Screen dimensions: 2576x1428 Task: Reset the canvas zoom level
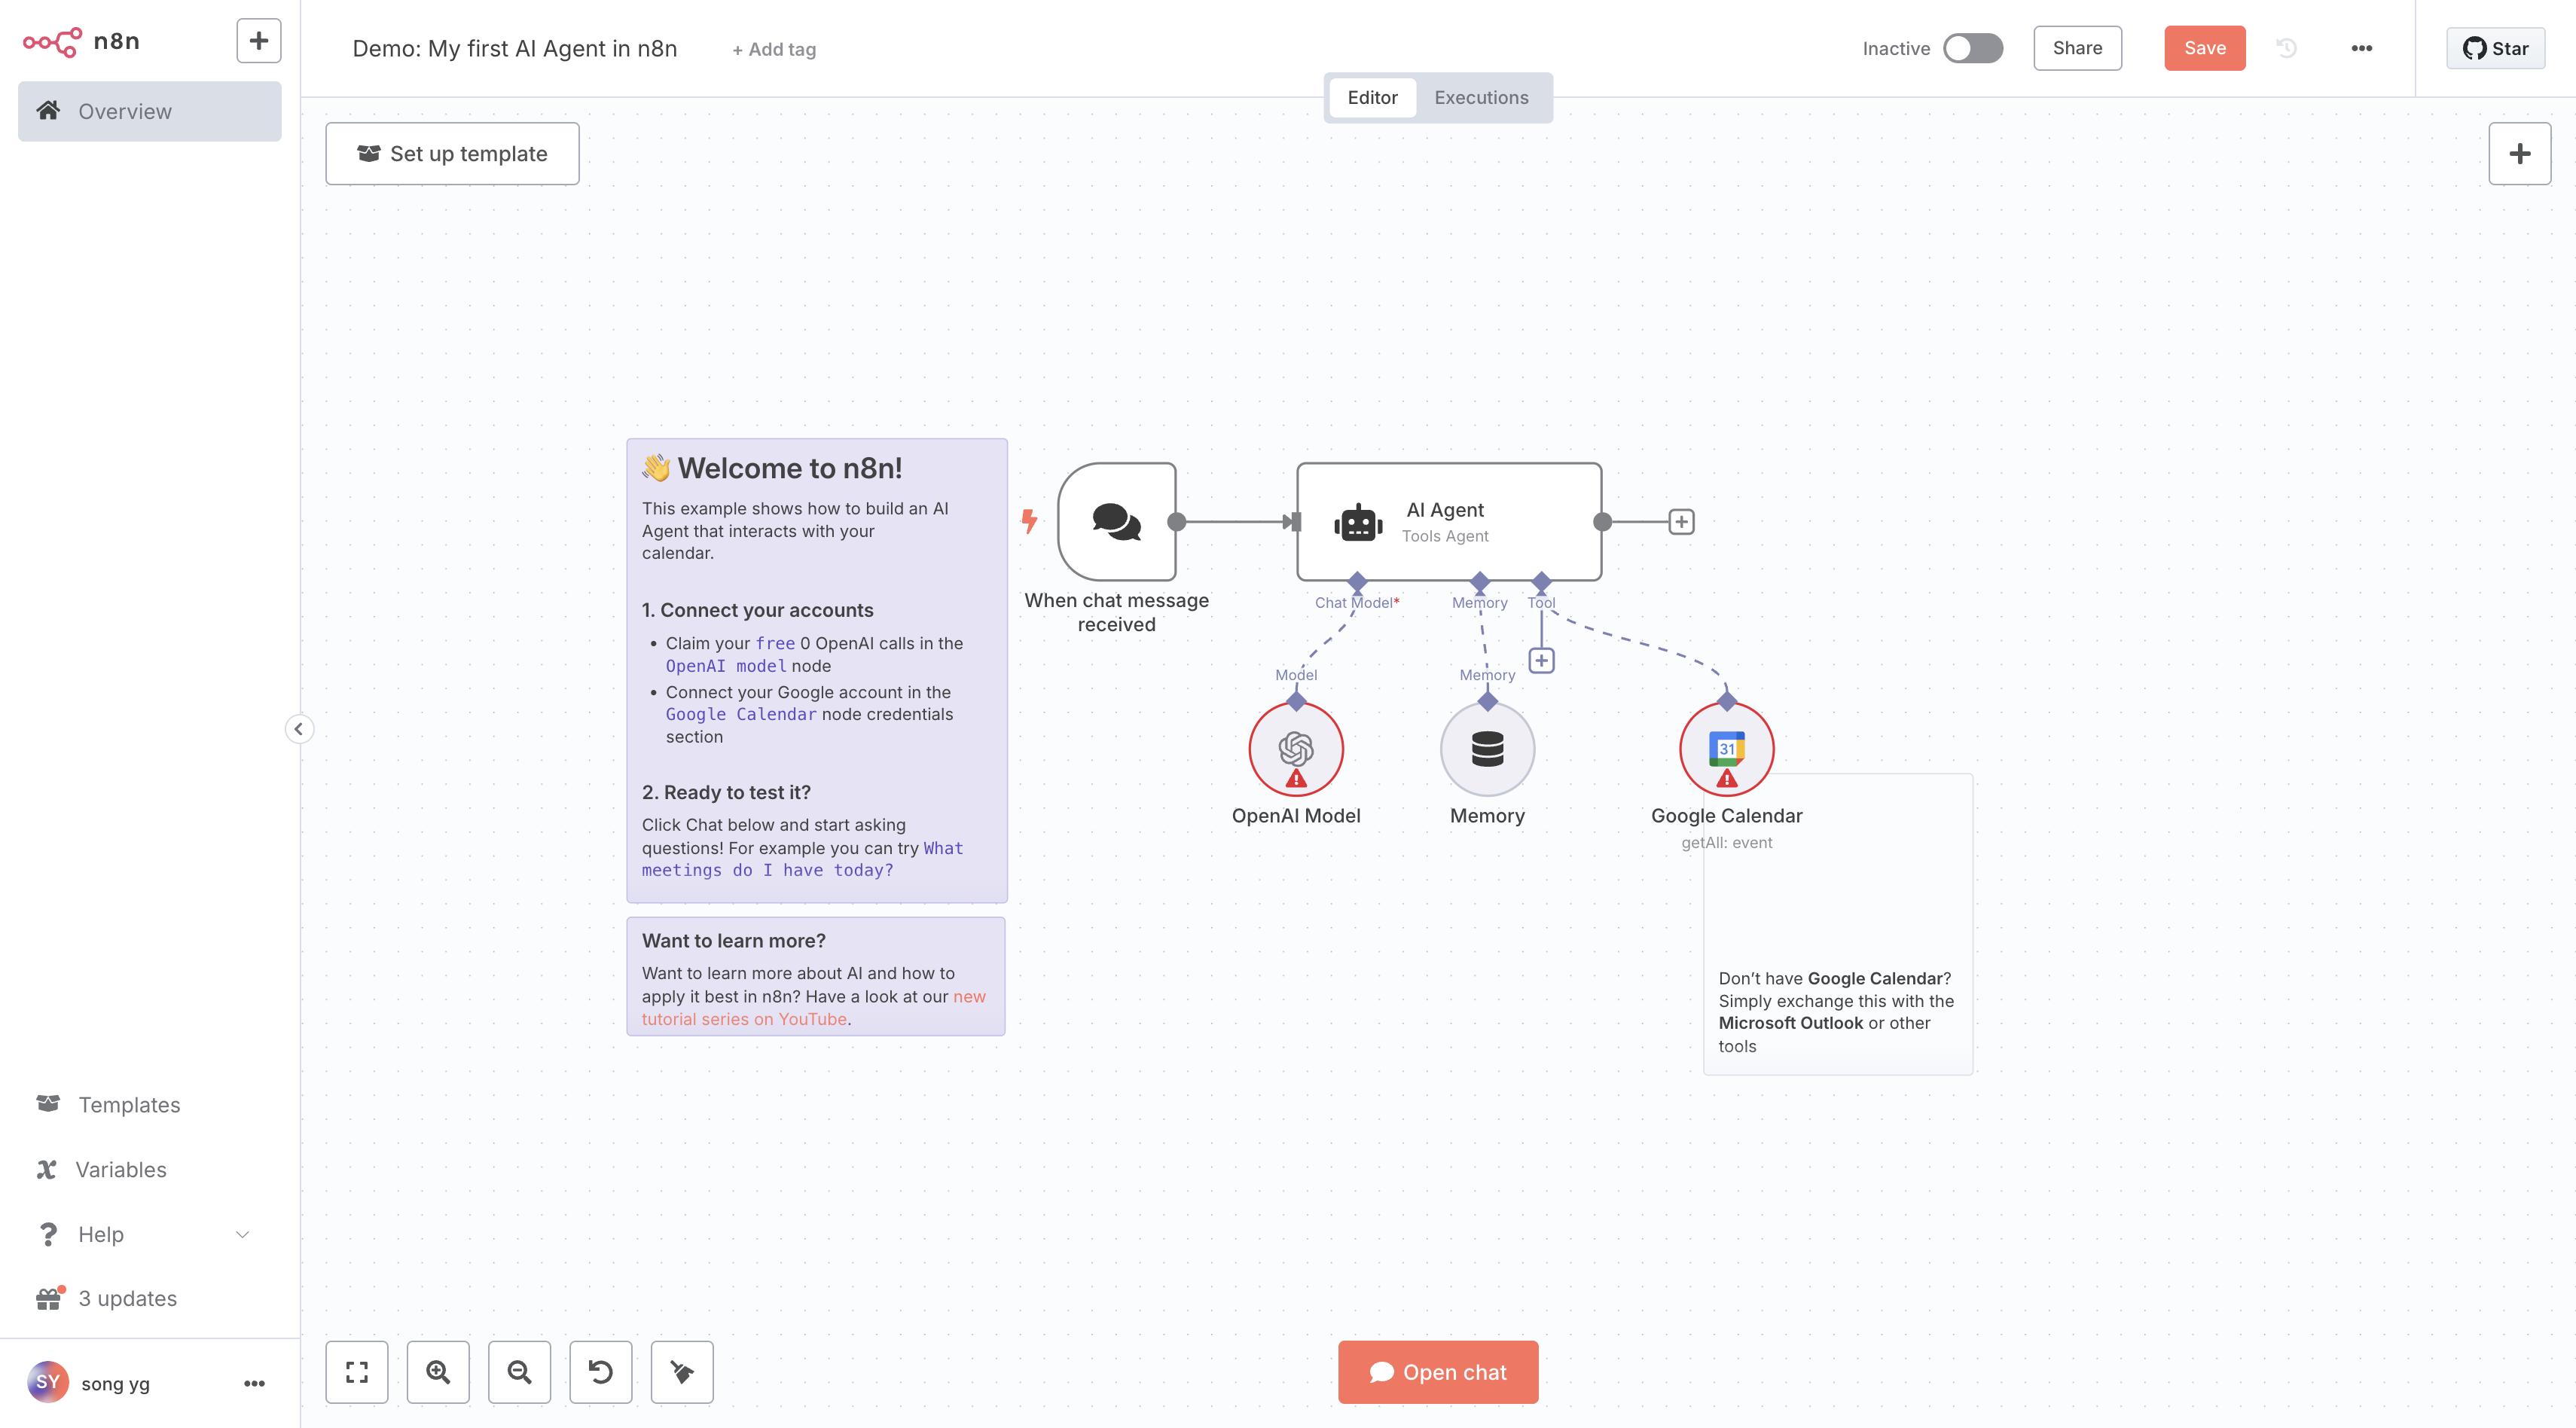coord(600,1372)
